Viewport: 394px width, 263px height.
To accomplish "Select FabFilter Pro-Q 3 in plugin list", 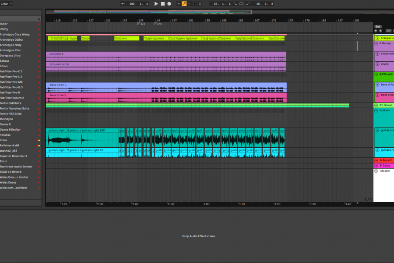I will click(x=11, y=87).
